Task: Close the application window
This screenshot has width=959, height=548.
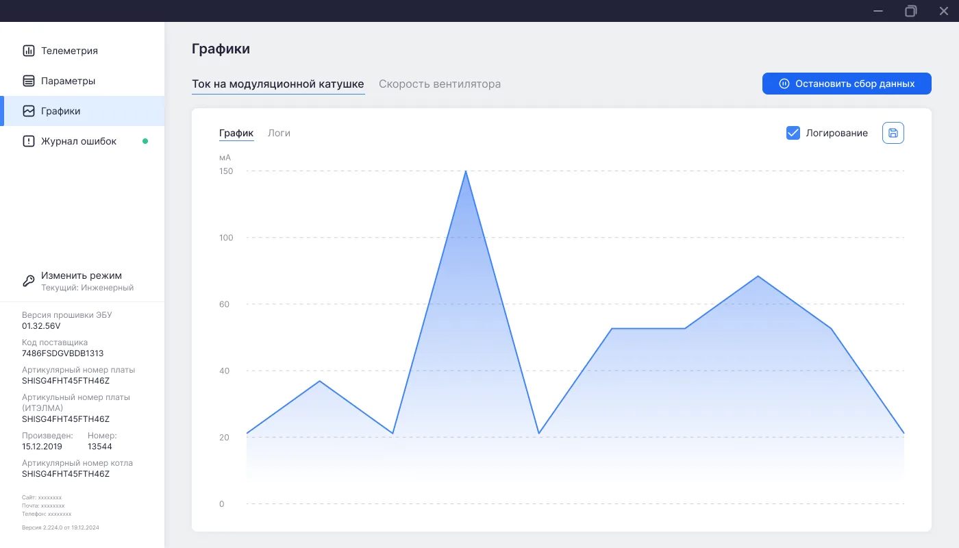Action: (944, 11)
